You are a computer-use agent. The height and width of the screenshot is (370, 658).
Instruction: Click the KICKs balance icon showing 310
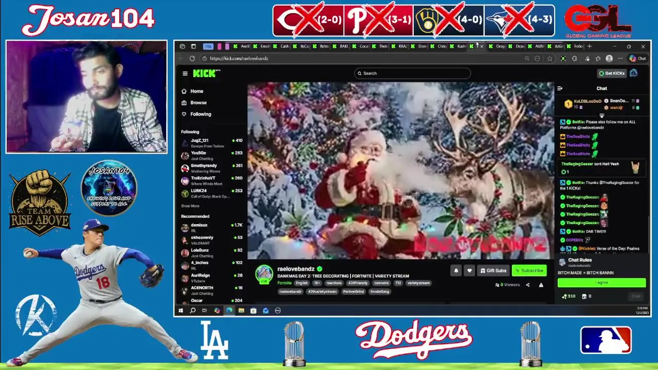point(568,296)
